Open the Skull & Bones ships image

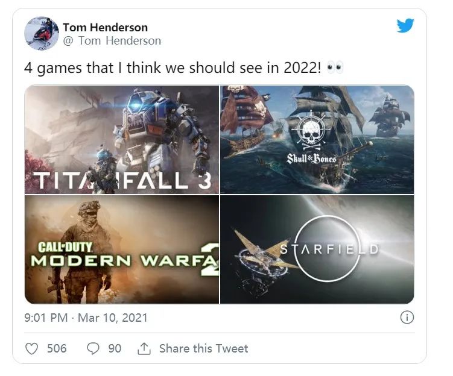(317, 140)
